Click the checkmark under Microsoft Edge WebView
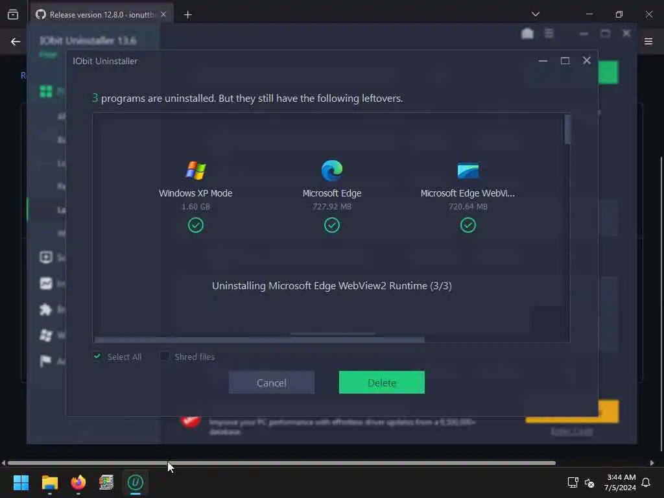Screen dimensions: 664x498 pos(468,225)
